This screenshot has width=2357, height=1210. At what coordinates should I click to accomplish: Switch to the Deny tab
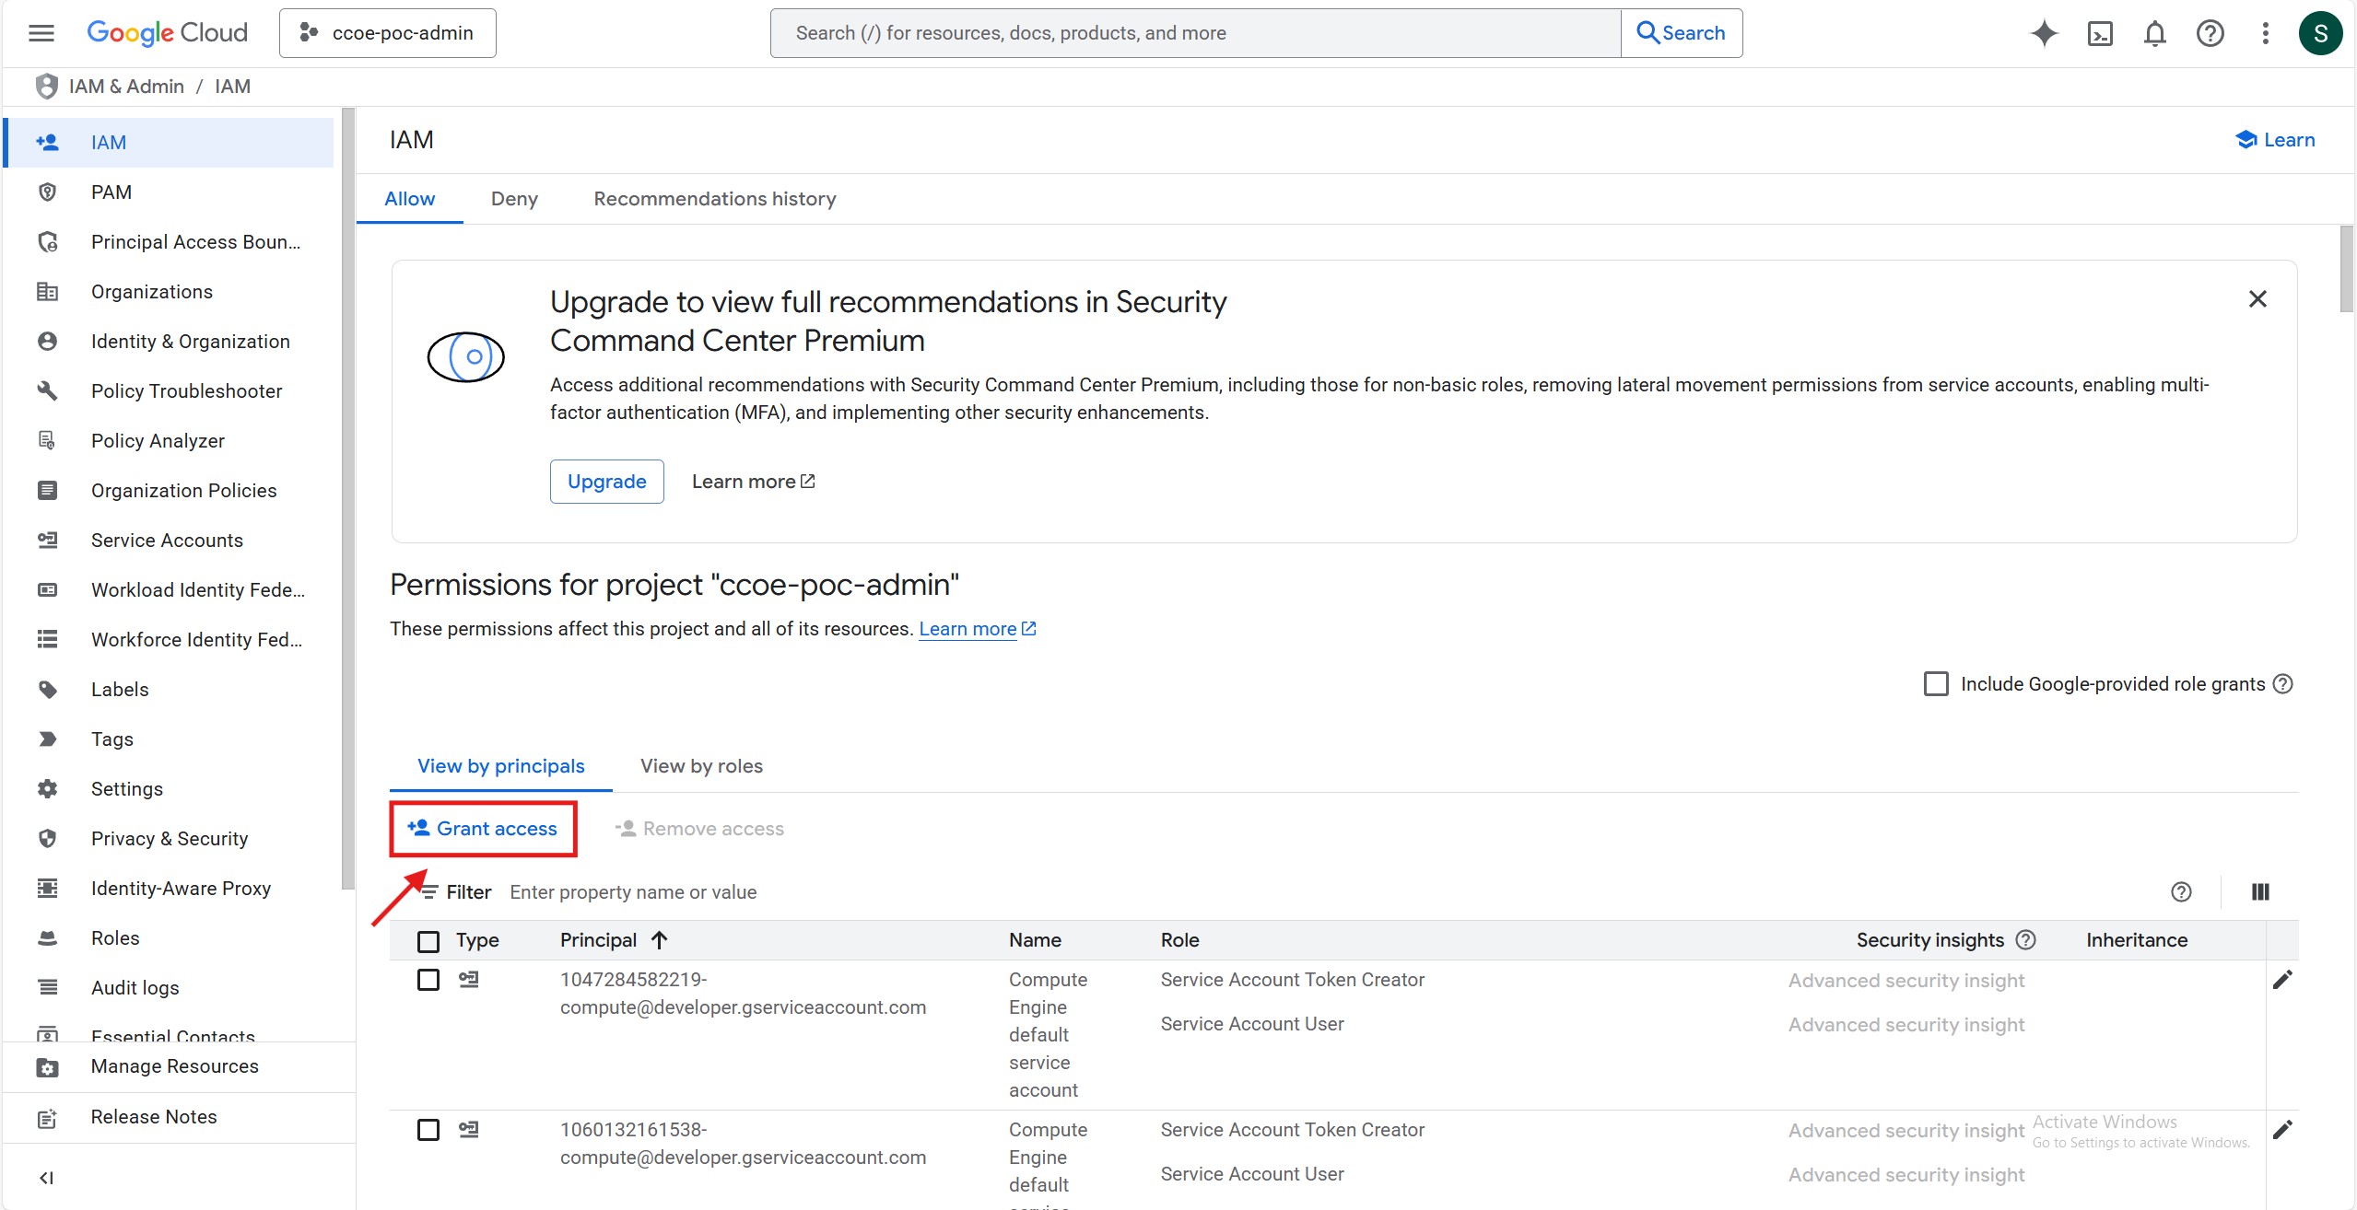(514, 199)
